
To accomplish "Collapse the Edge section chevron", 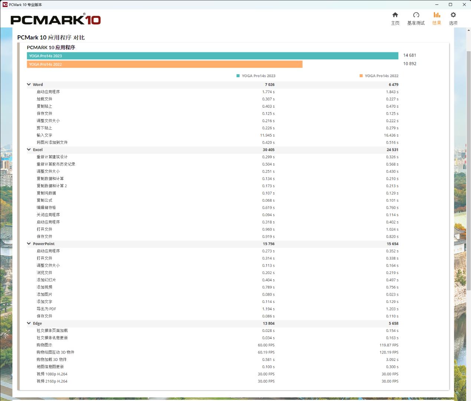I will [x=29, y=323].
